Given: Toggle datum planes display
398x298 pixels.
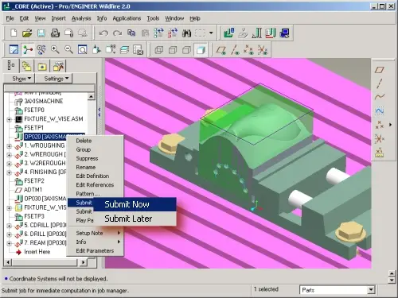Looking at the screenshot, I should click(x=220, y=49).
